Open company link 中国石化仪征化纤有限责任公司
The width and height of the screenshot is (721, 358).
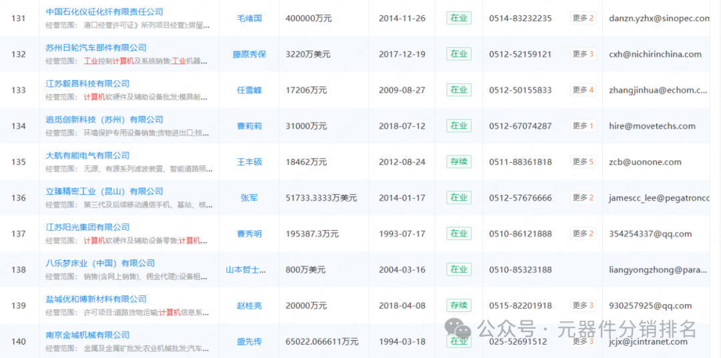(104, 12)
